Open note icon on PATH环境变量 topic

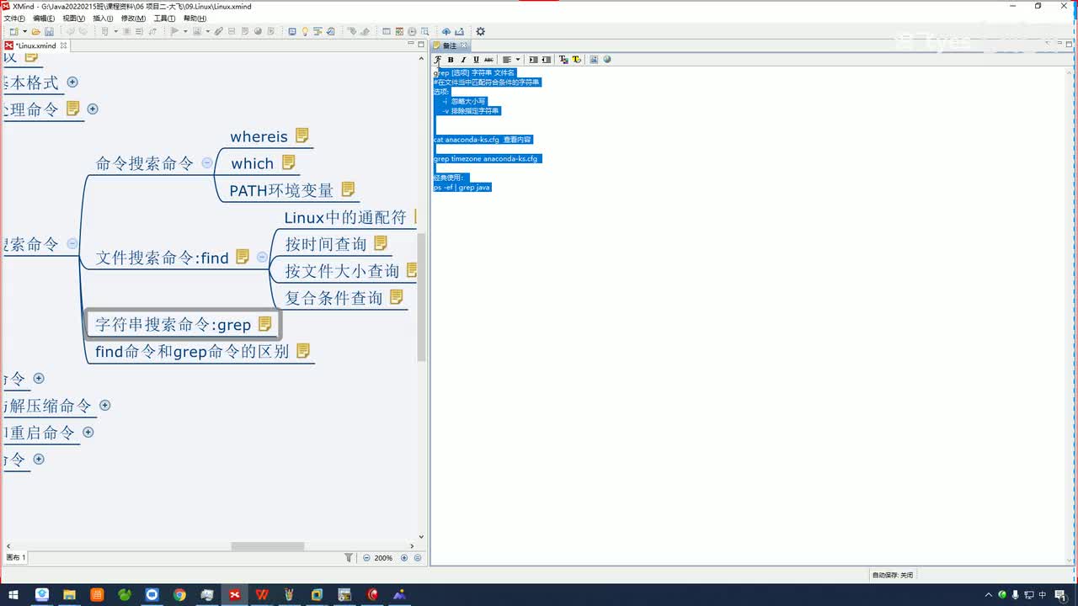348,189
